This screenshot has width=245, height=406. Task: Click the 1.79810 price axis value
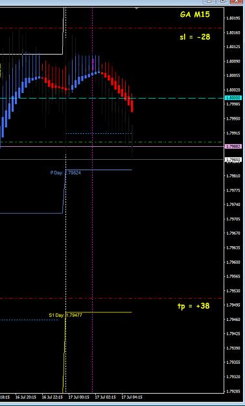click(233, 176)
